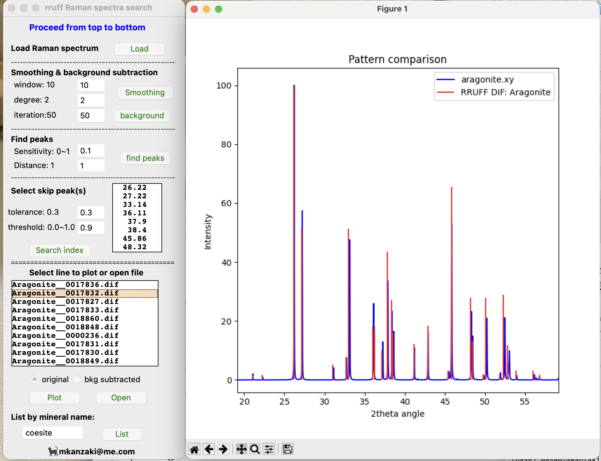Select Aragonite__0017836.dif in the list
601x461 pixels.
point(65,284)
